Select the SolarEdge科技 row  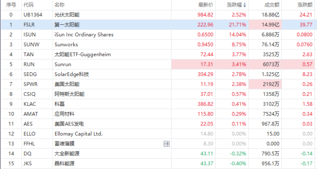[x=72, y=74]
